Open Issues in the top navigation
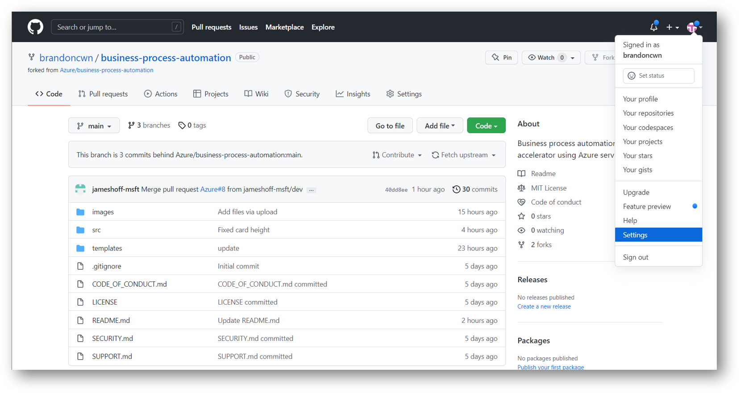 point(248,27)
